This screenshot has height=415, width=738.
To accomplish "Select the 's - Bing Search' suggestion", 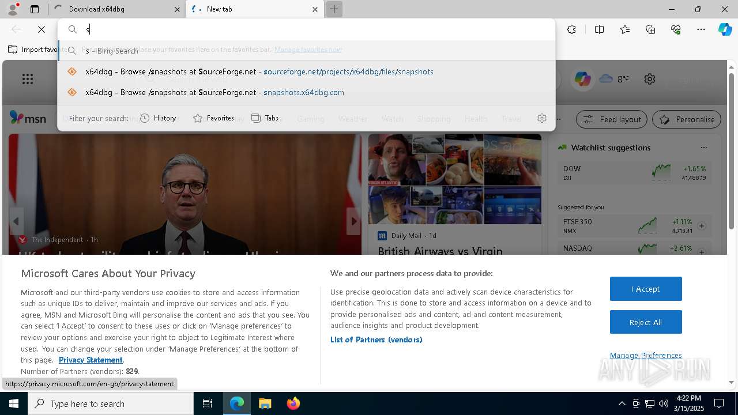I will point(306,51).
